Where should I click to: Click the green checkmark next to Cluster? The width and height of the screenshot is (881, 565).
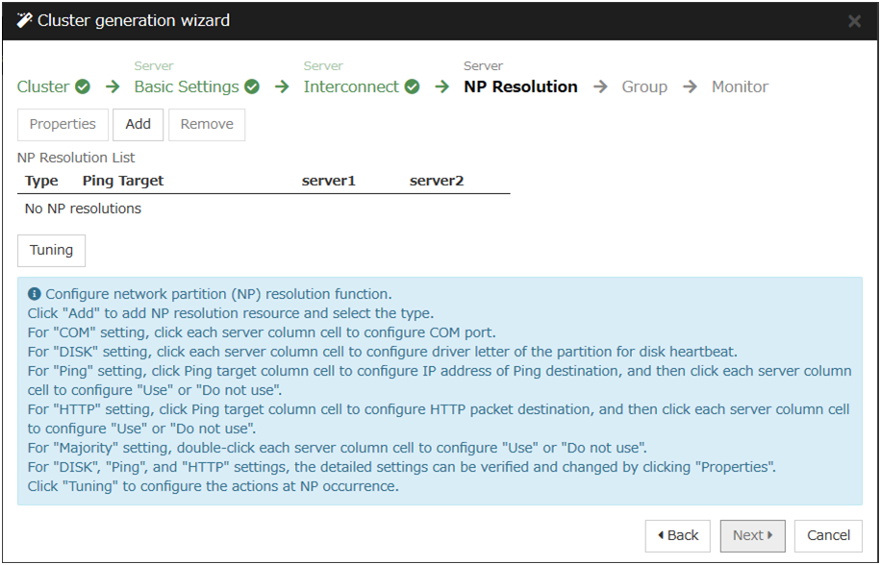pyautogui.click(x=83, y=87)
